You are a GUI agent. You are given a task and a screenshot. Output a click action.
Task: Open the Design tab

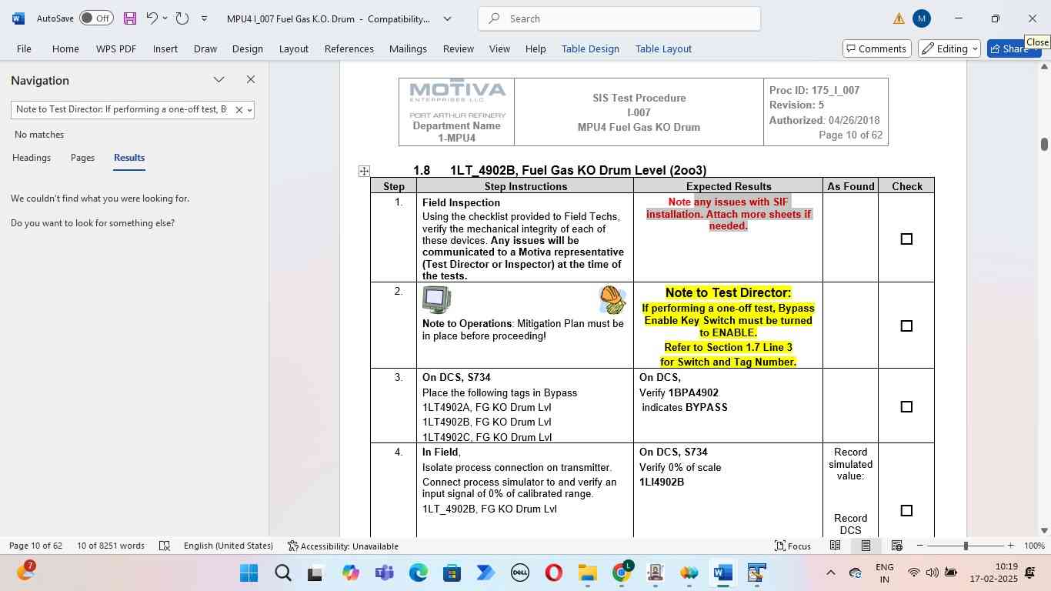[x=248, y=48]
